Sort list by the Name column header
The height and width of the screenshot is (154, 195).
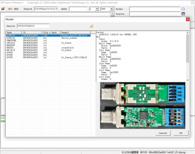(x=14, y=32)
